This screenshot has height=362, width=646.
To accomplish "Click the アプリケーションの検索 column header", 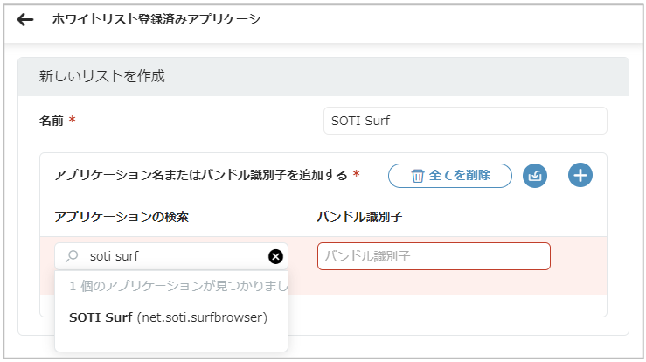I will pos(122,216).
